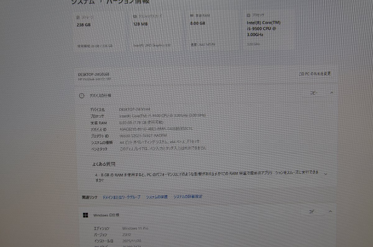Click the プロダクト ID value 00330-52621-74927-AAOEM
Screen dimensions: 373x247
coord(143,136)
